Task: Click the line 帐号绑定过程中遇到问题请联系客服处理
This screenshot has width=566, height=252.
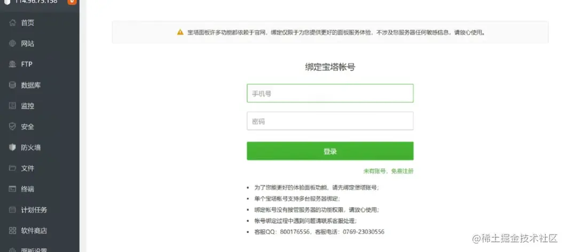Action: click(x=306, y=221)
